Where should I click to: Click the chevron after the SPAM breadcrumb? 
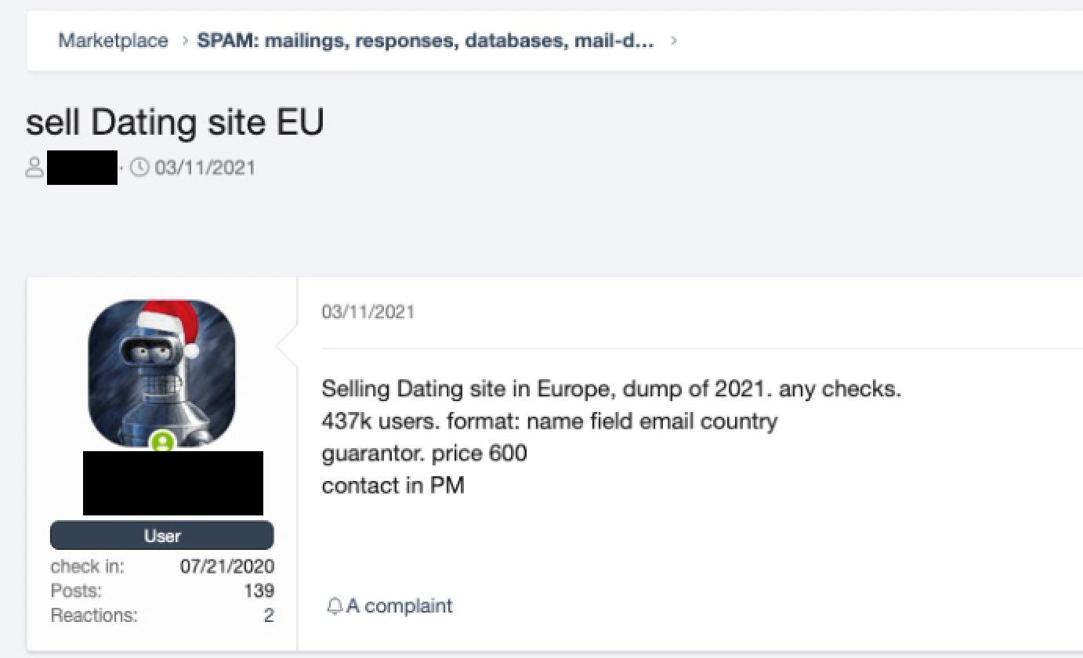674,40
